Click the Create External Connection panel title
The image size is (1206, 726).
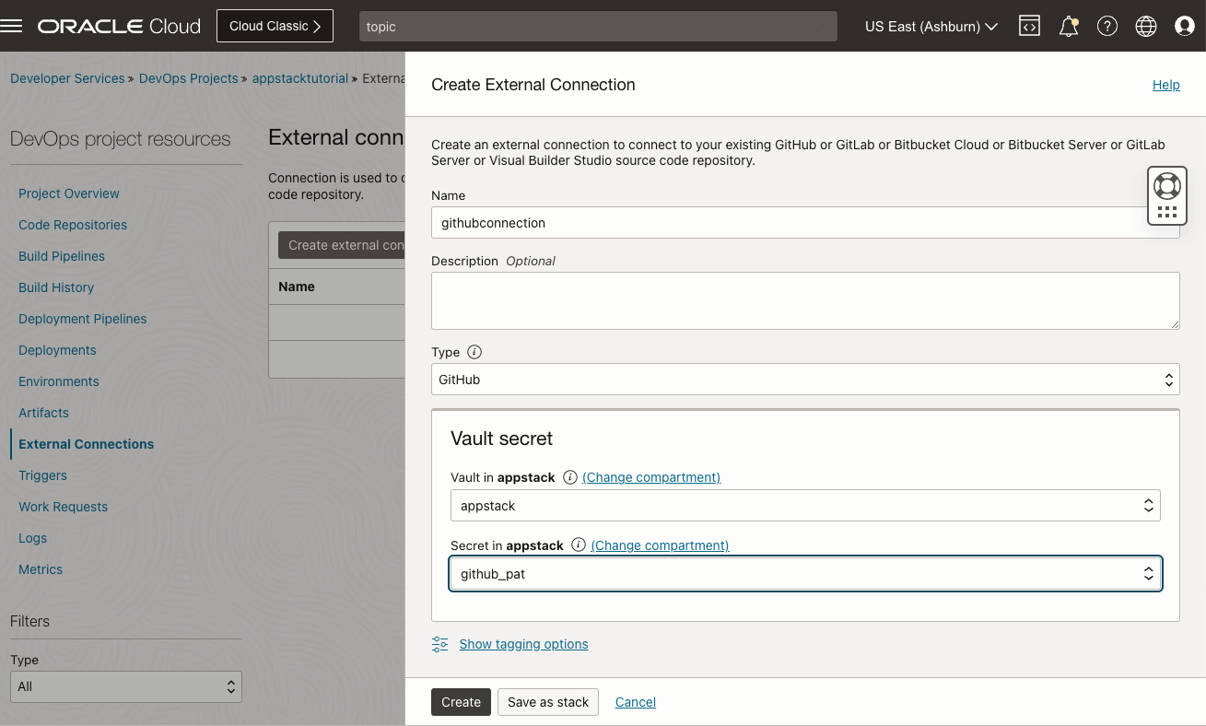533,85
